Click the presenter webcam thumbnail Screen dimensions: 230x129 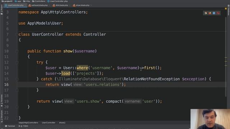pos(210,119)
